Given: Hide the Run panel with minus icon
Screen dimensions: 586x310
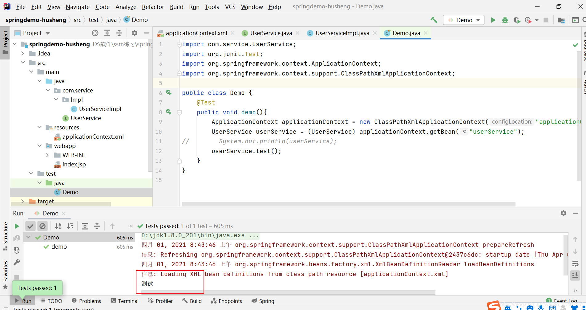Looking at the screenshot, I should [x=576, y=213].
